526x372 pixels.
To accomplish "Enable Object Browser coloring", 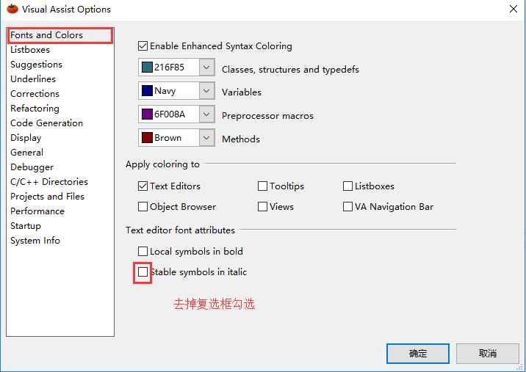I will 143,206.
